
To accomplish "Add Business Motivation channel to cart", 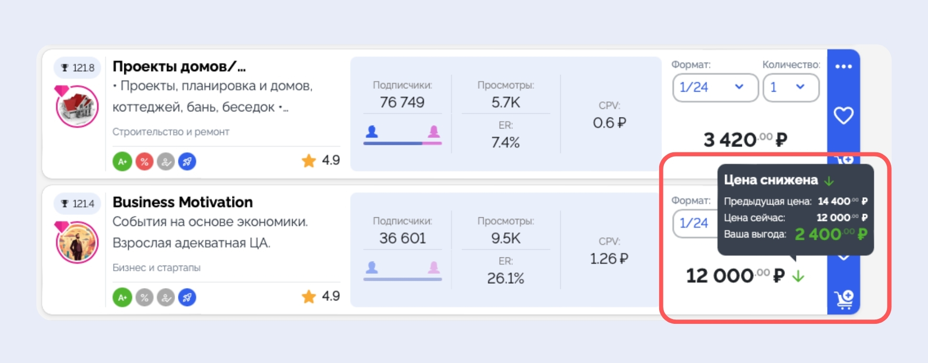I will 844,299.
